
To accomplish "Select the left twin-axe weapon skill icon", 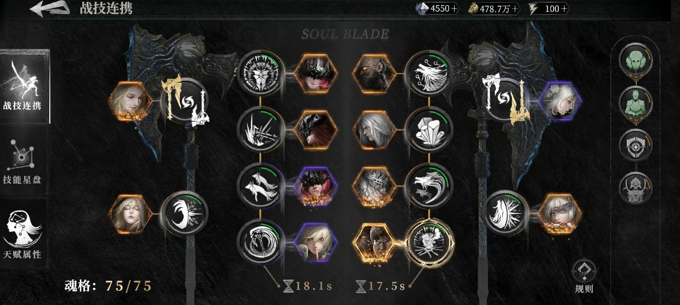I will [x=185, y=101].
